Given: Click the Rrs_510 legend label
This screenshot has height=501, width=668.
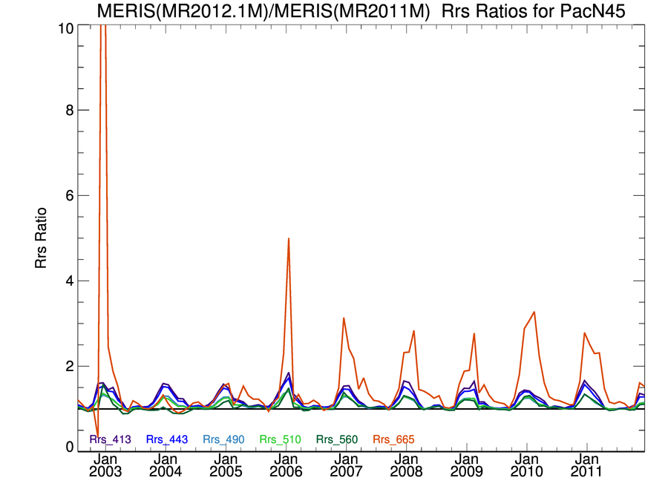Looking at the screenshot, I should point(280,439).
